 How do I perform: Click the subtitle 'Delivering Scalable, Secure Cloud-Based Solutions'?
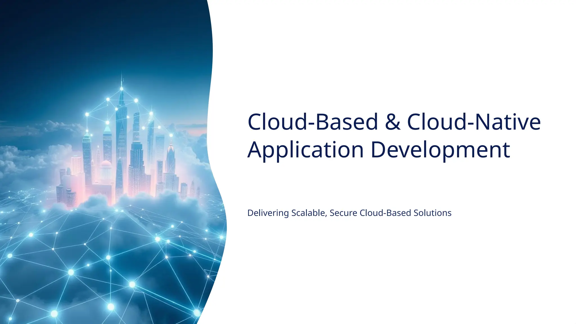click(x=349, y=213)
